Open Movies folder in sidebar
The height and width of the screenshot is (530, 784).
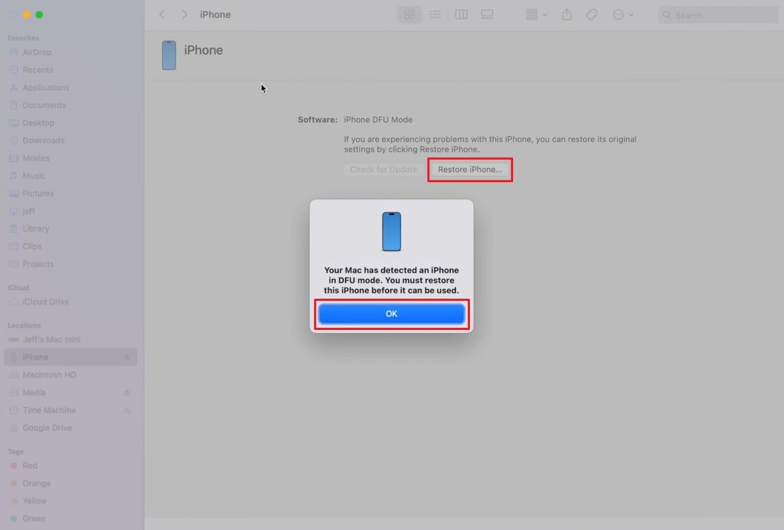36,158
